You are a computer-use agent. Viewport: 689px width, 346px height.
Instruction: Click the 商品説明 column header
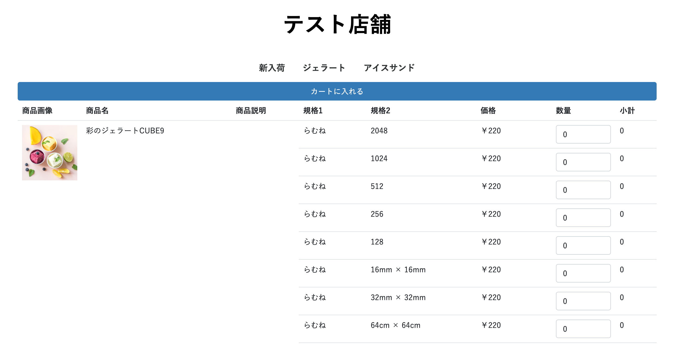[x=251, y=111]
